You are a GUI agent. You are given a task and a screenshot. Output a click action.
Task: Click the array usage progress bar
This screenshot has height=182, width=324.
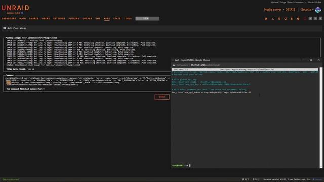coord(147,19)
